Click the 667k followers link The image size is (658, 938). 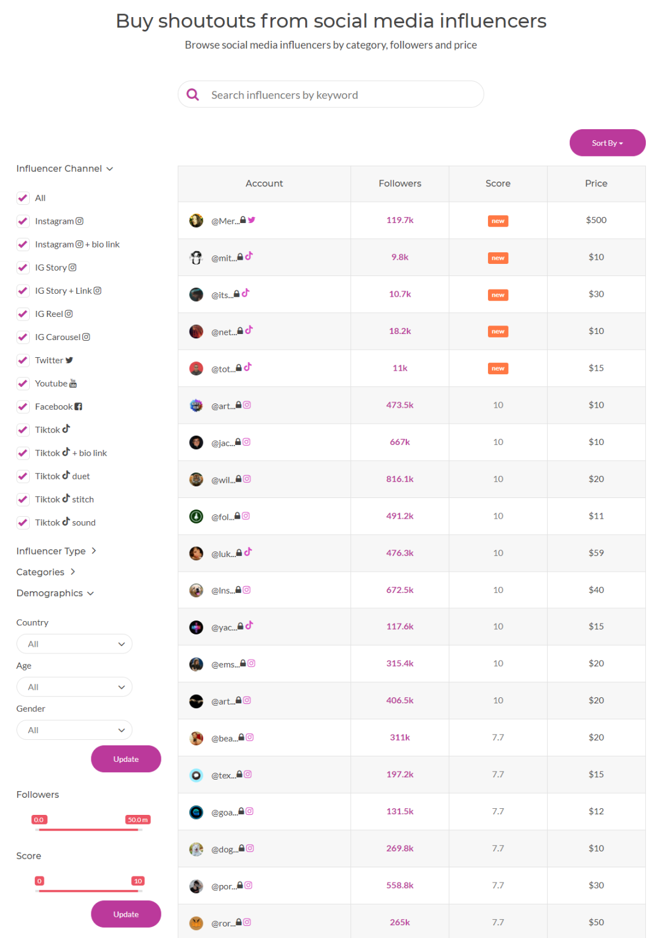pyautogui.click(x=400, y=442)
